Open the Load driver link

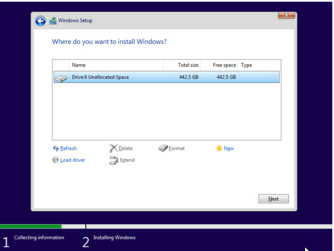pyautogui.click(x=73, y=160)
